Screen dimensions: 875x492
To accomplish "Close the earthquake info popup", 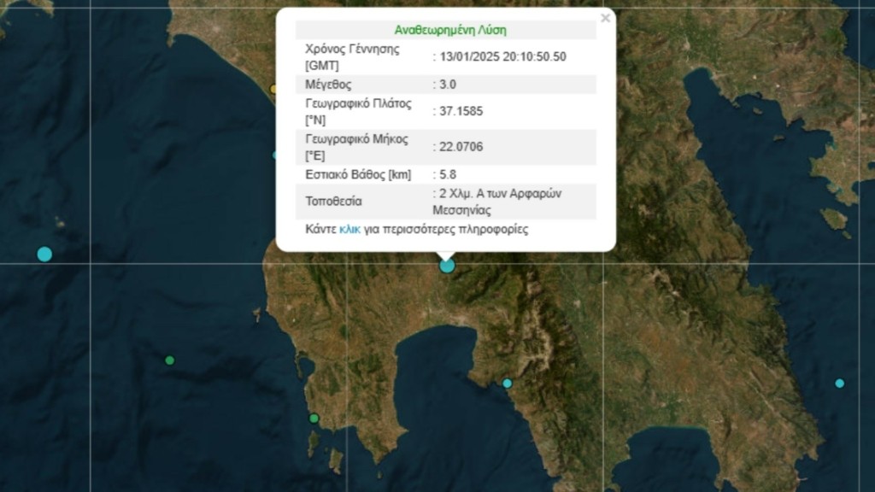I will click(605, 18).
